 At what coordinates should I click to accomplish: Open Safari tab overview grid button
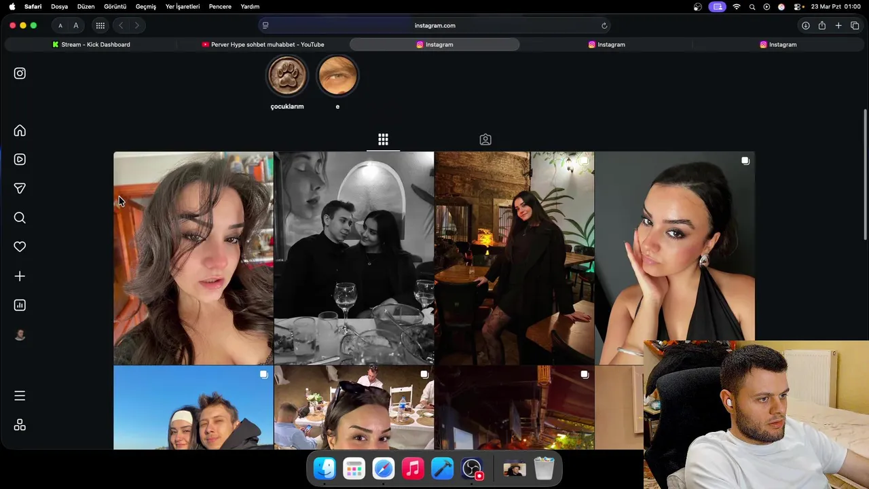[100, 26]
